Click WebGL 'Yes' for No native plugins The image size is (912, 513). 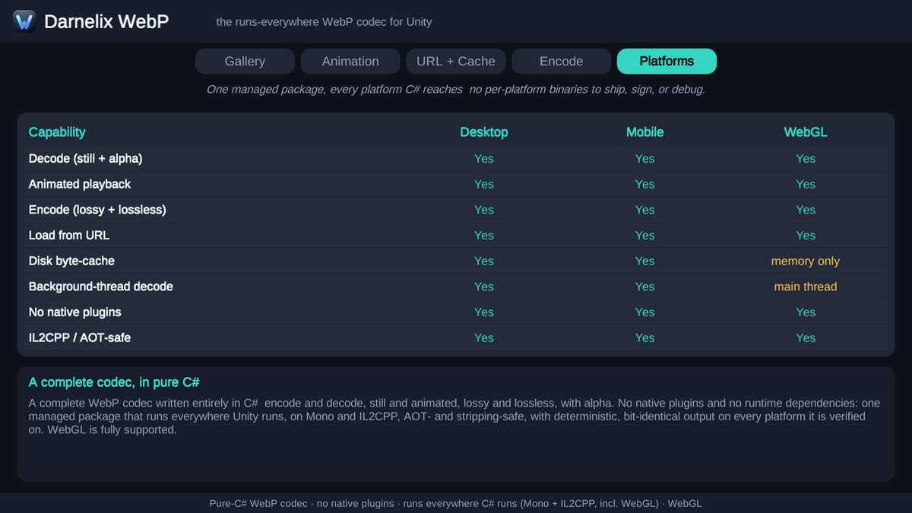click(806, 312)
